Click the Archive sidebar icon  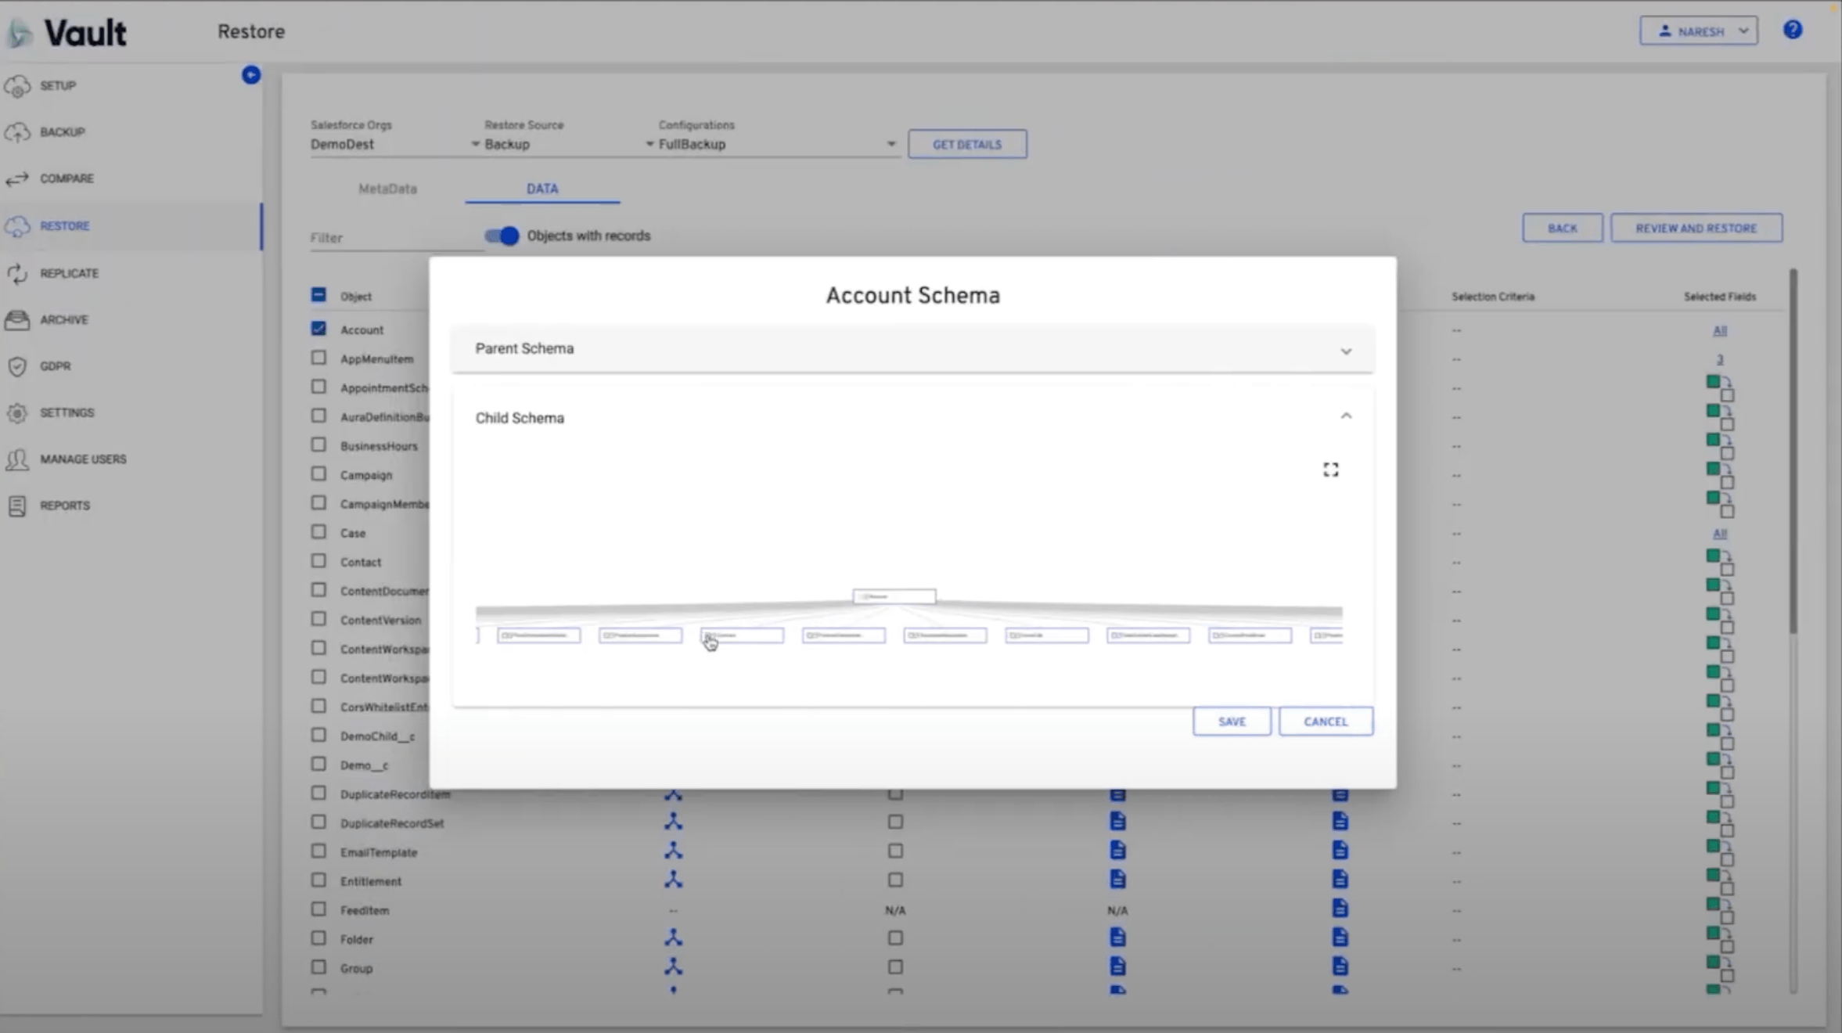coord(18,319)
